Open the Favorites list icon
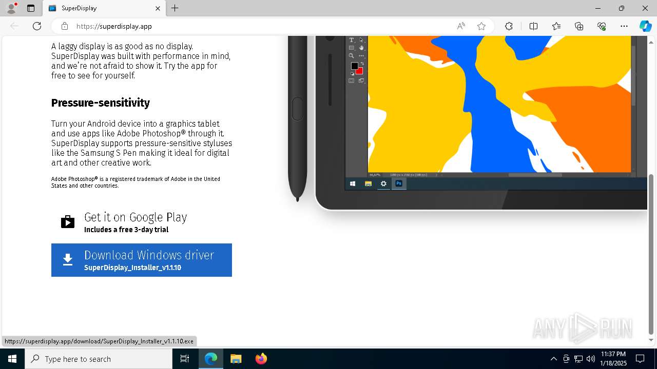The height and width of the screenshot is (369, 657). [556, 26]
